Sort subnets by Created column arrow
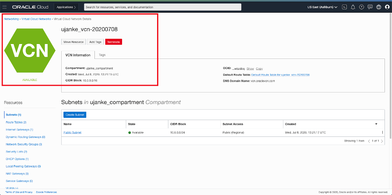The width and height of the screenshot is (392, 195). pyautogui.click(x=376, y=124)
